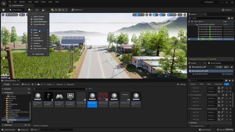
Task: Select Player Start from recently placed
Action: [39, 54]
